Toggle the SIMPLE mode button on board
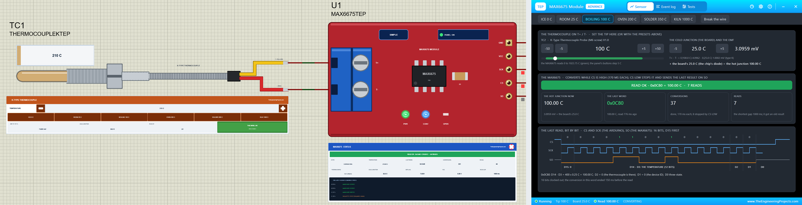The image size is (802, 205). point(393,35)
